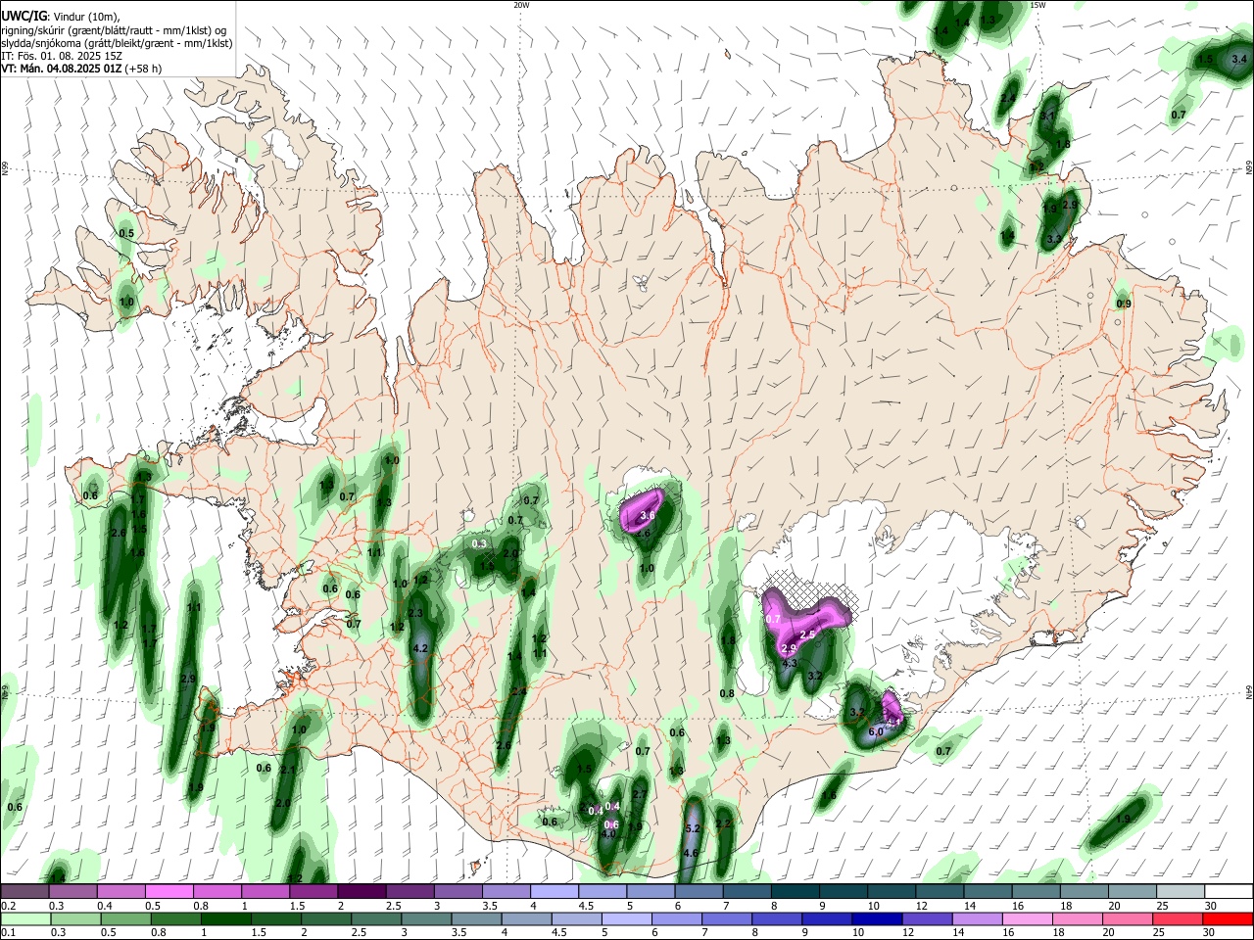Click the 4.3 precipitation value on the map

pyautogui.click(x=790, y=663)
